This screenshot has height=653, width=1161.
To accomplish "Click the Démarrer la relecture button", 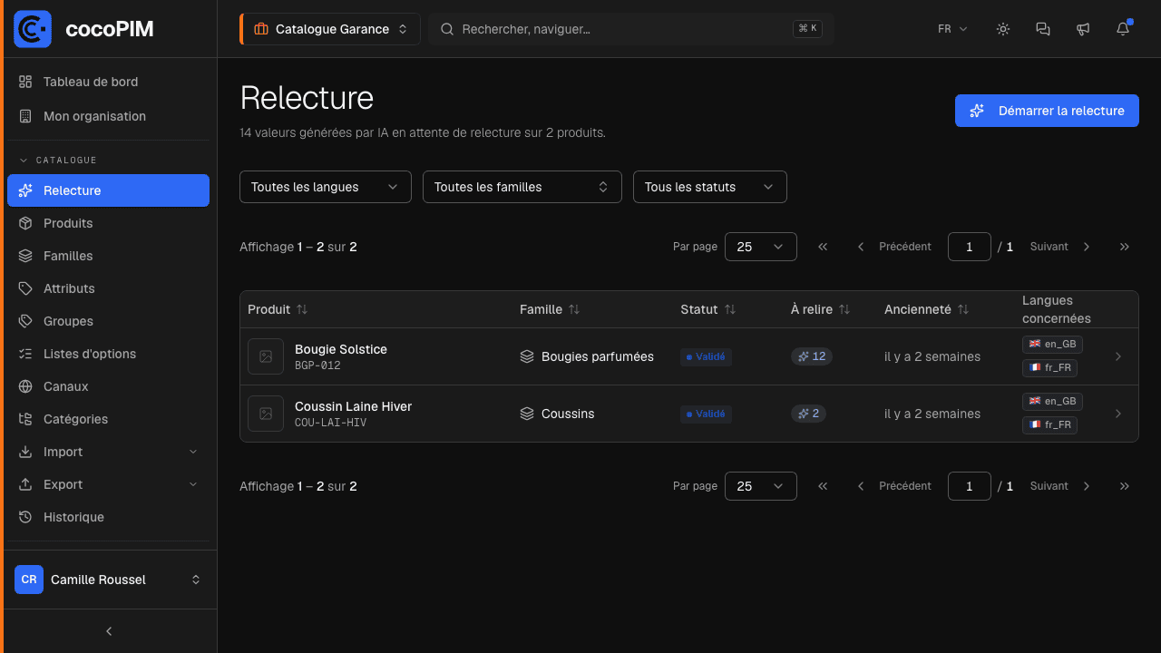I will (1047, 111).
